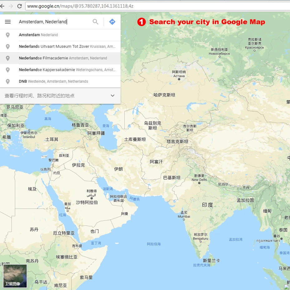
Task: Click the Krasnoyarsk city marker
Action: (x=255, y=51)
